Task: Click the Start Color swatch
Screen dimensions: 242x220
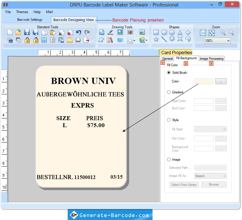Action: click(x=204, y=101)
